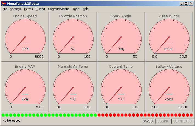The image size is (195, 126).
Task: Close the MegaTune window
Action: point(191,4)
